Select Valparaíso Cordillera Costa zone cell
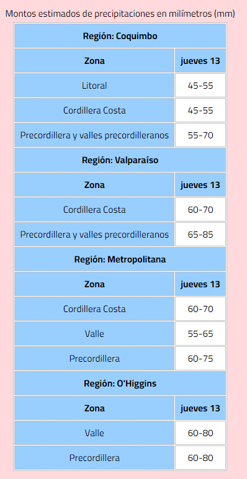 94,210
